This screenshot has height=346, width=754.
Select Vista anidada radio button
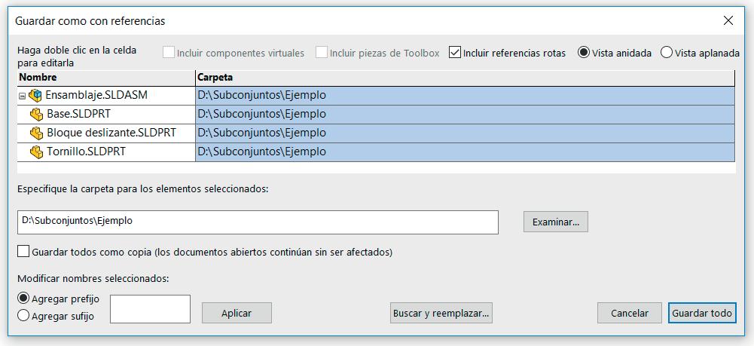point(583,53)
